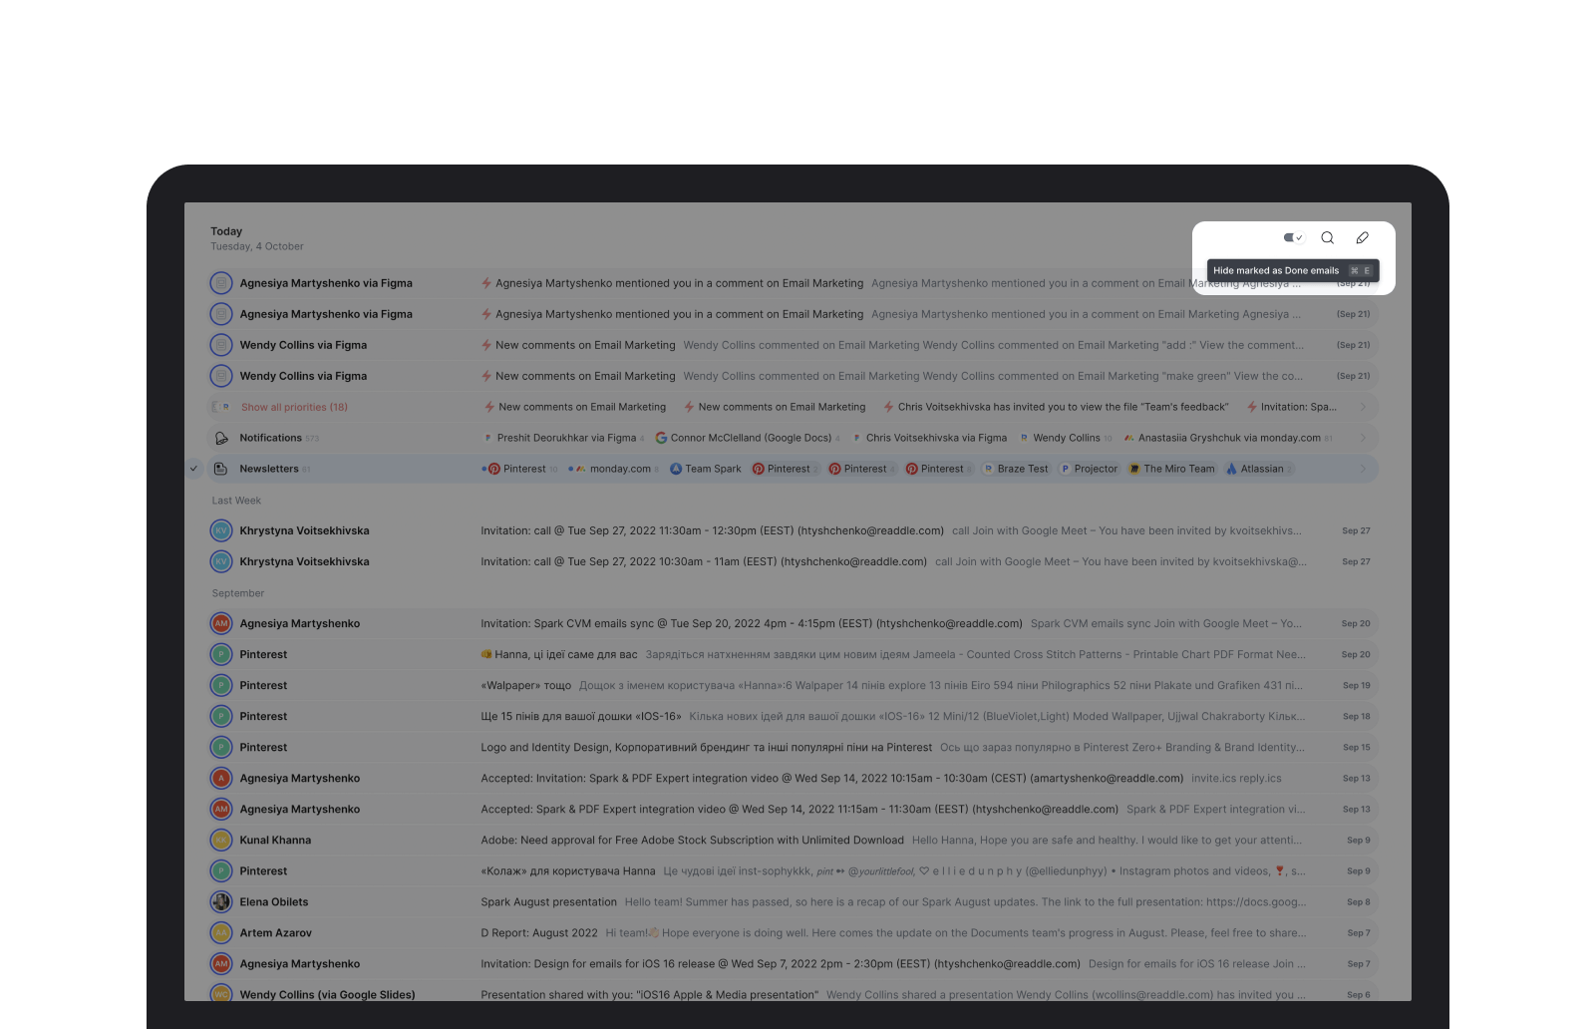The width and height of the screenshot is (1595, 1029).
Task: Click the Google Docs icon beside Connor McClelland
Action: [x=659, y=437]
